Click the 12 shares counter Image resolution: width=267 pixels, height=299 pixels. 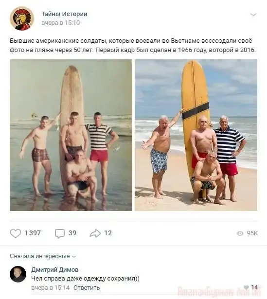(x=108, y=233)
